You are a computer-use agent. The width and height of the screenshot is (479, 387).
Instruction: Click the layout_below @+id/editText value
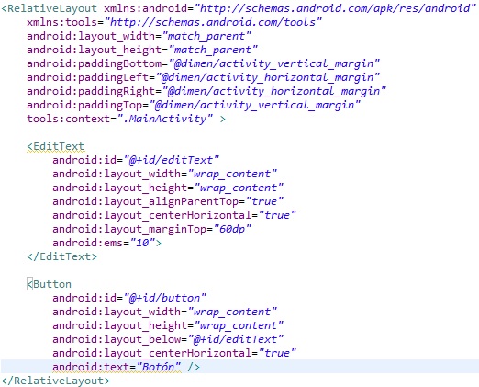(x=236, y=339)
